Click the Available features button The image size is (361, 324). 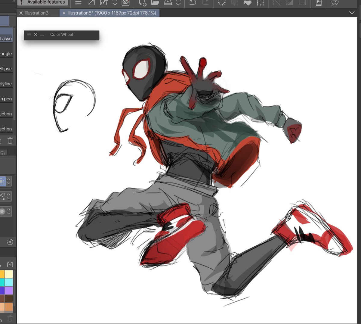42,2
